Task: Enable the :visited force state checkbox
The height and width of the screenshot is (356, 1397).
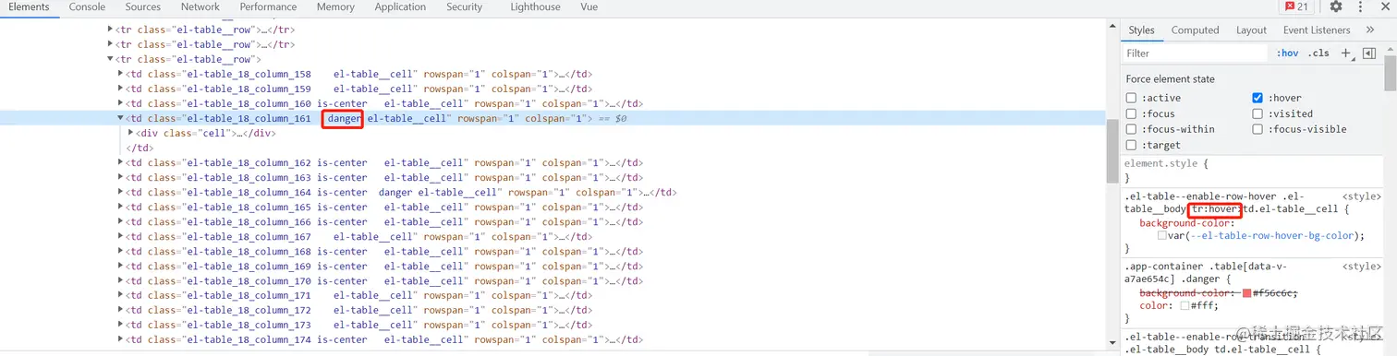Action: click(x=1257, y=113)
